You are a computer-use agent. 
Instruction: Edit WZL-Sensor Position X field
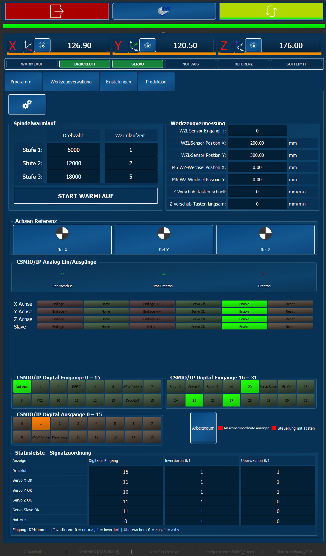click(257, 143)
